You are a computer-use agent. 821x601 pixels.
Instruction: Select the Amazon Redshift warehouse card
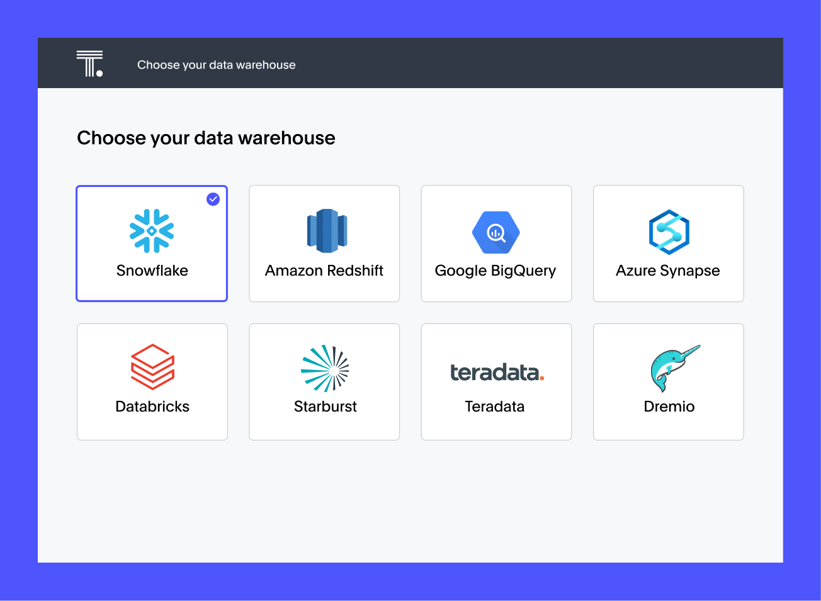click(x=324, y=244)
